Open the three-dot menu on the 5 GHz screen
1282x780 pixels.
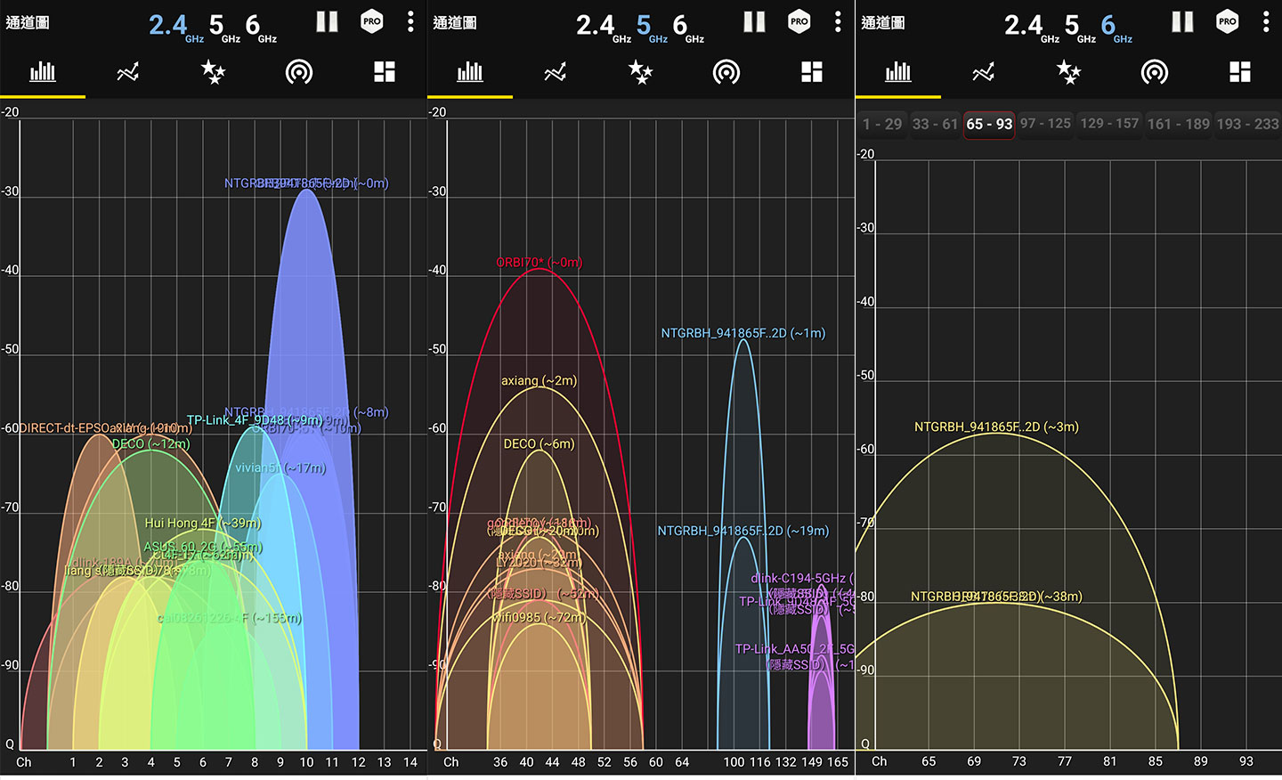pos(838,22)
